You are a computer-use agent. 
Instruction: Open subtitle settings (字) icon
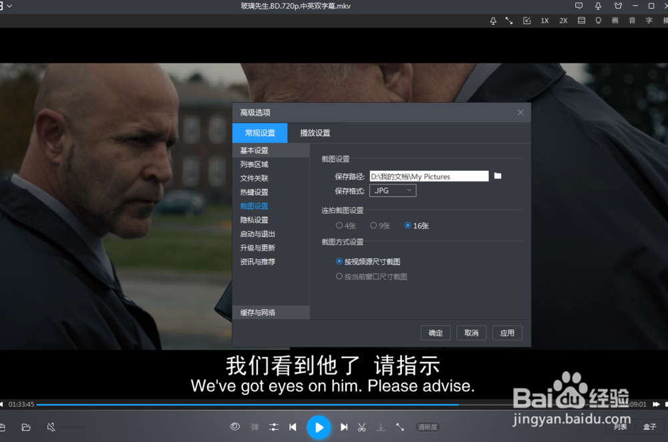pyautogui.click(x=649, y=21)
